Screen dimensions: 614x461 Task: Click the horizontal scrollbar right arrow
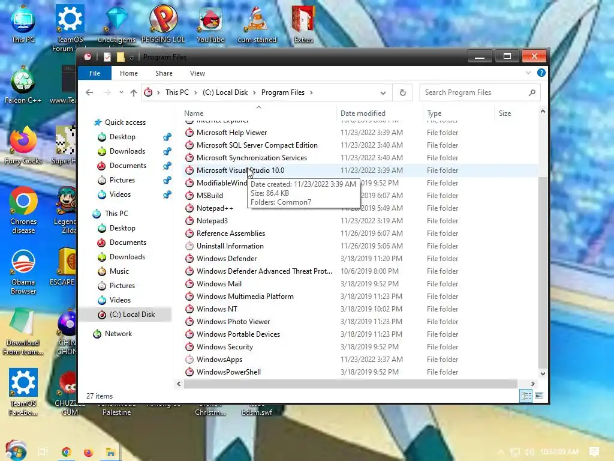pos(532,384)
